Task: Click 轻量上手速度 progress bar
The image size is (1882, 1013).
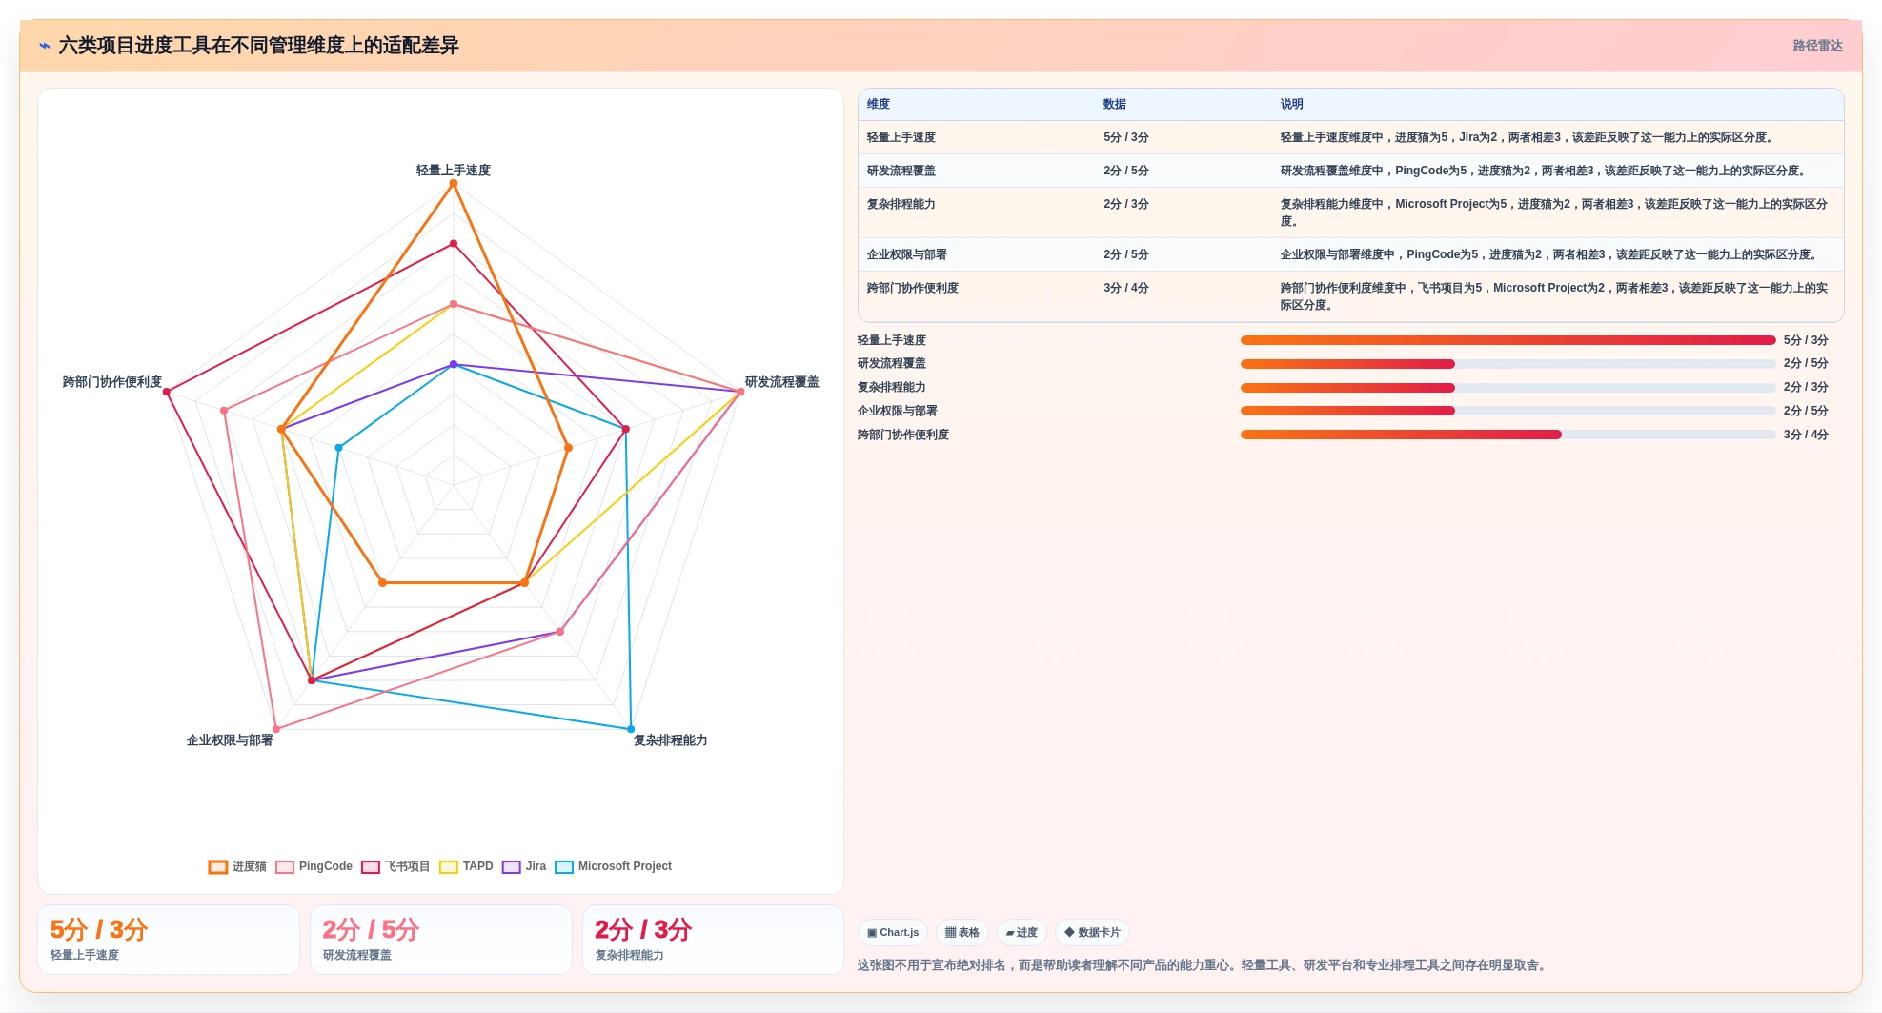Action: point(1508,340)
